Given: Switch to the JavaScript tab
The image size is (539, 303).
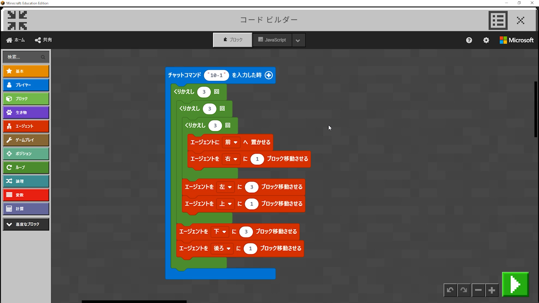Looking at the screenshot, I should pyautogui.click(x=272, y=40).
